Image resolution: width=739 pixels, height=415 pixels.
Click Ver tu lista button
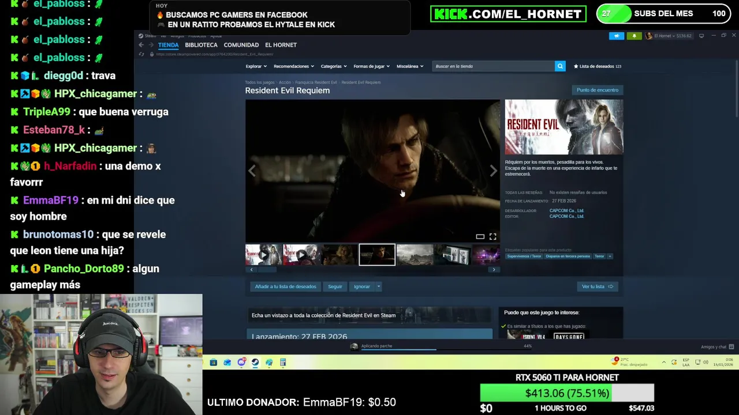[x=597, y=286]
